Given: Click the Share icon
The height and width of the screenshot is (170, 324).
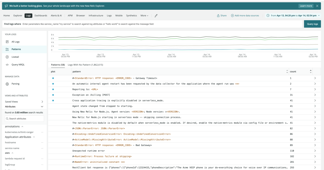Looking at the screenshot, I should 218,15.
